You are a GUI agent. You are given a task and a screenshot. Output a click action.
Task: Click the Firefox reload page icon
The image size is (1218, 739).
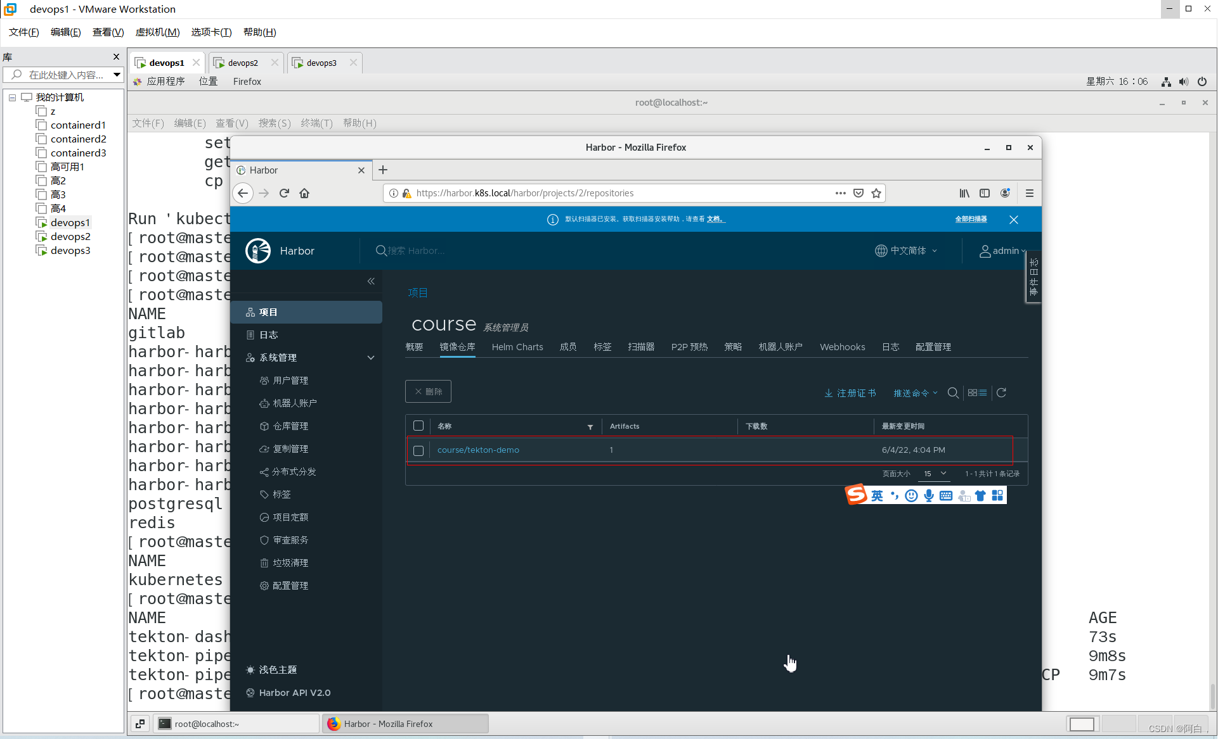point(284,193)
